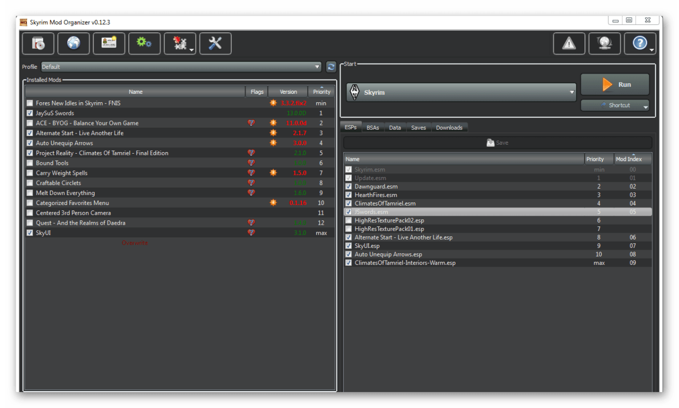Sort installed mods by Name column
The height and width of the screenshot is (408, 679).
pos(135,92)
